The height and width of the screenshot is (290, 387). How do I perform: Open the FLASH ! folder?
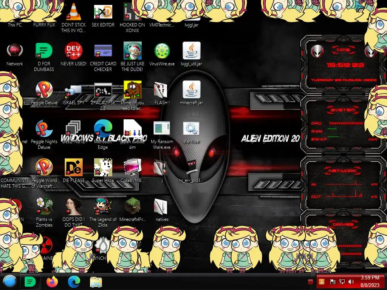click(161, 89)
